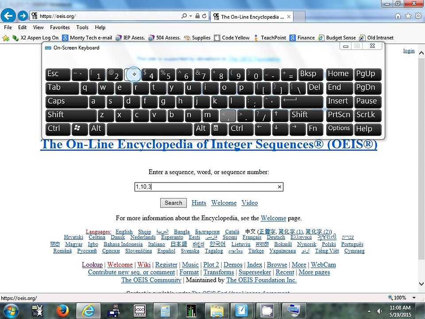Click the page vertical scrollbar down arrow

point(421,284)
